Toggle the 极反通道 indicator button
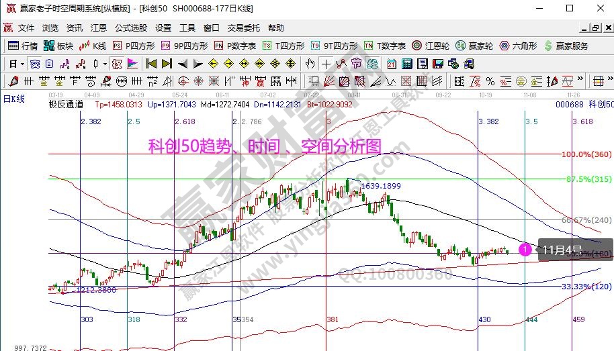Viewport: 614px width, 351px height. tap(66, 104)
